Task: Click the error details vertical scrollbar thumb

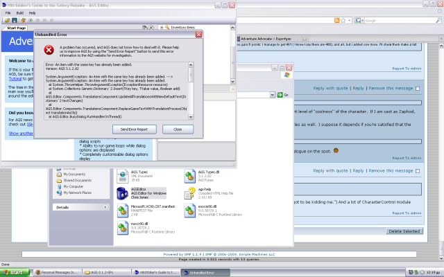Action: pyautogui.click(x=191, y=75)
